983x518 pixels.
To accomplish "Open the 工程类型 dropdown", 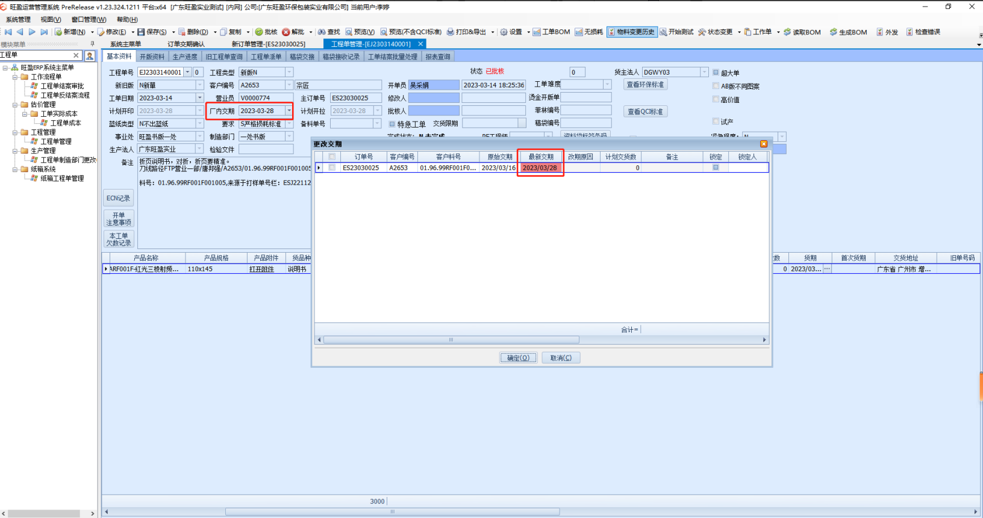I will 289,72.
